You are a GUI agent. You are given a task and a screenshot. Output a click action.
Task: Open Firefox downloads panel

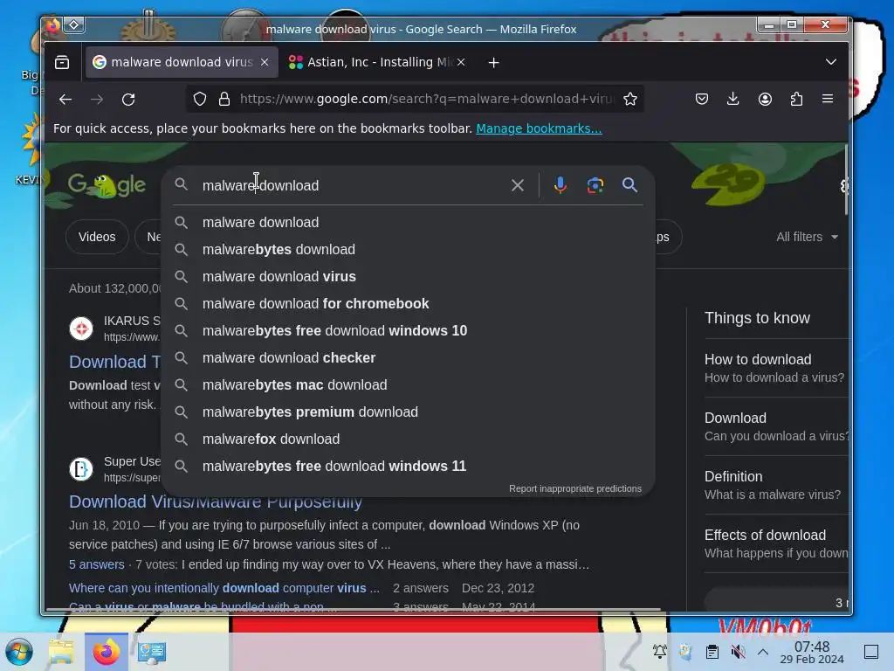(733, 100)
